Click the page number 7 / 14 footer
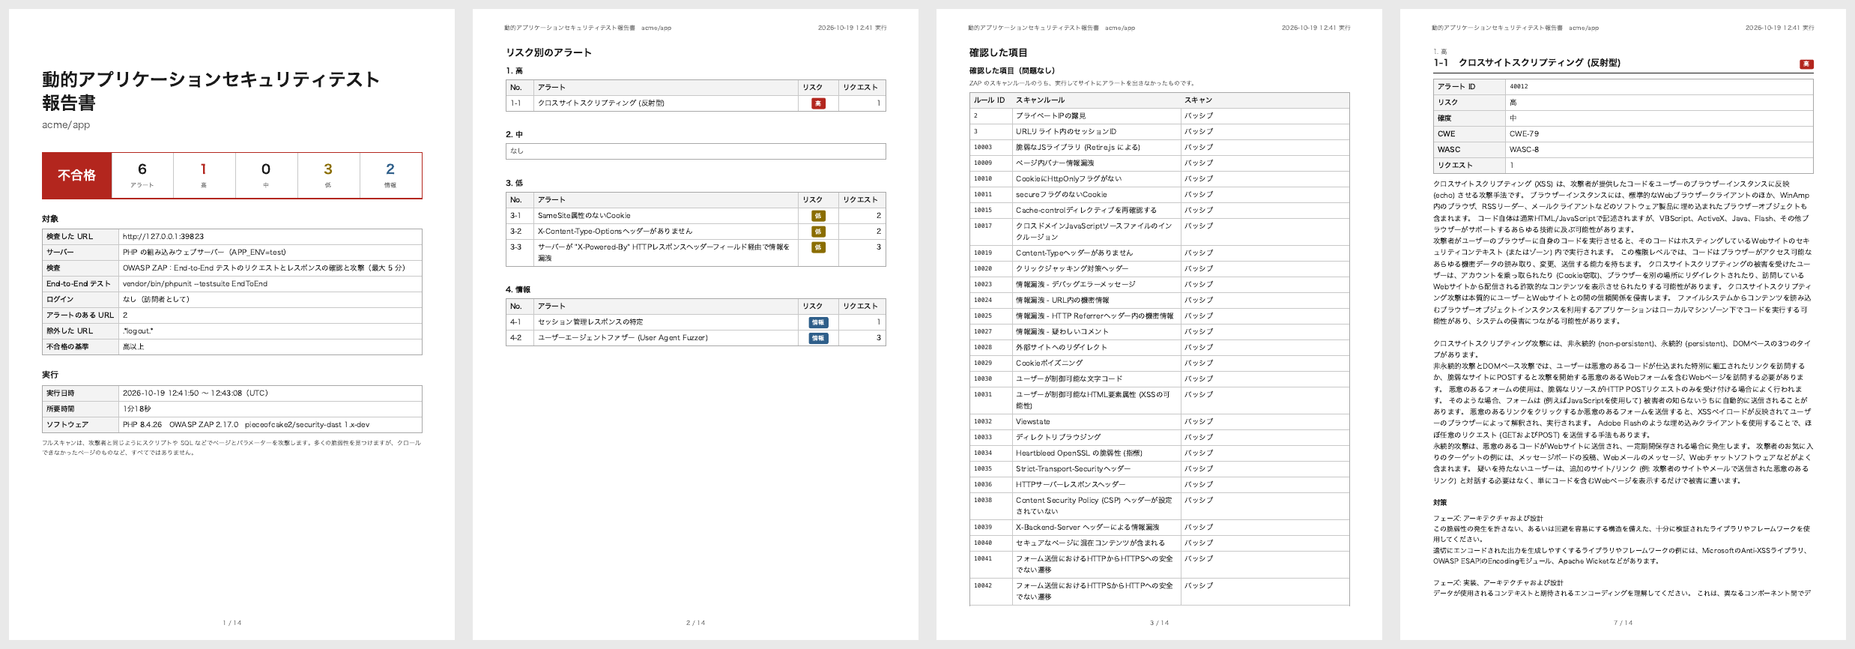 pyautogui.click(x=1623, y=623)
